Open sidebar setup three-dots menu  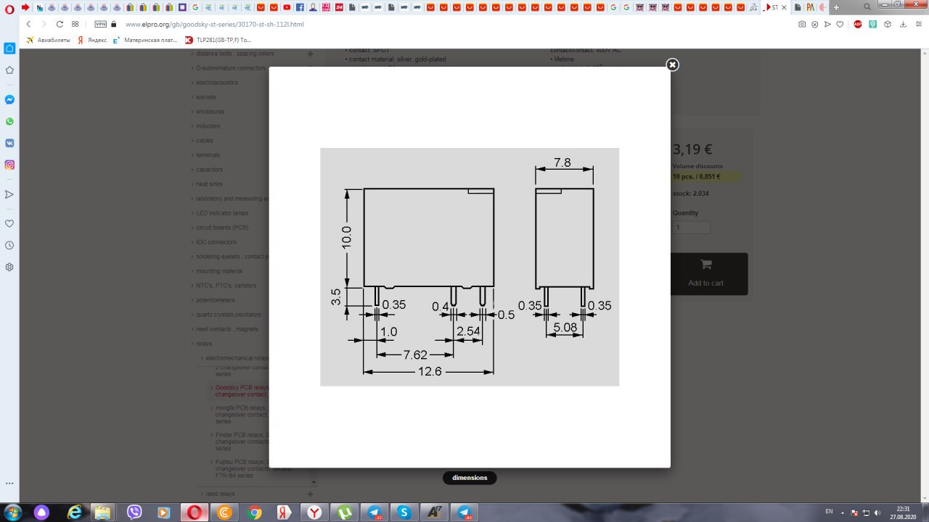coord(9,483)
